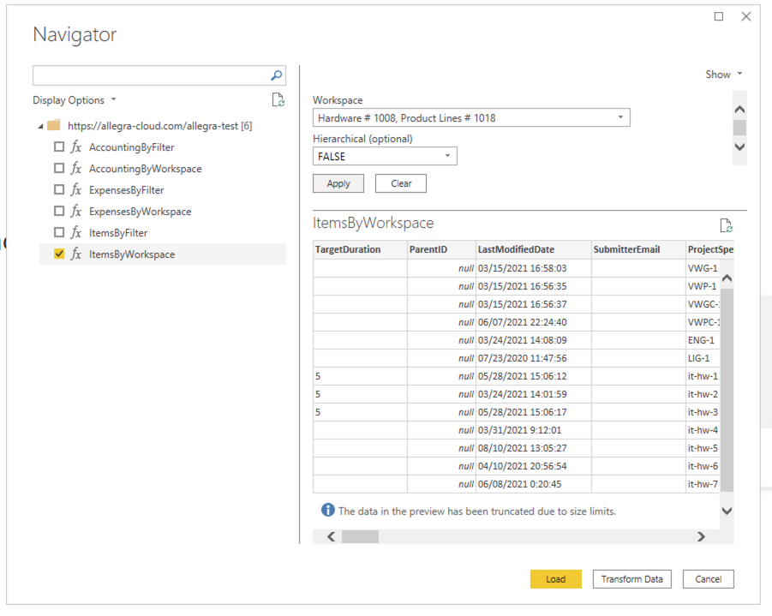The height and width of the screenshot is (616, 772).
Task: Click the folder icon for allegra-test source
Action: click(54, 124)
